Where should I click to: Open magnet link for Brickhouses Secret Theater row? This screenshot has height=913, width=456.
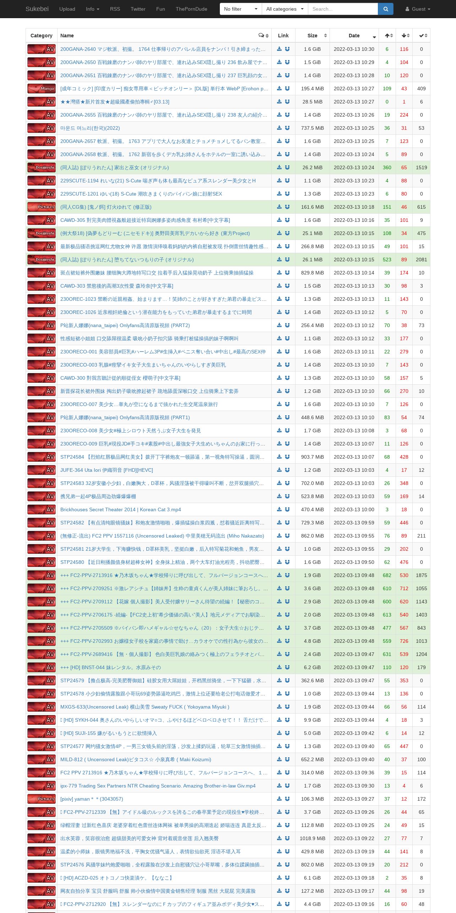(x=287, y=509)
